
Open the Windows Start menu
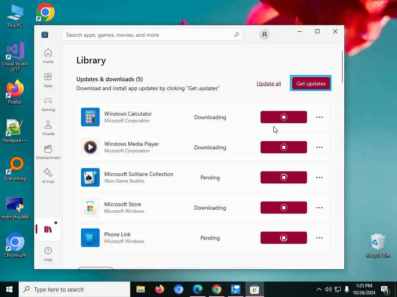click(x=9, y=289)
